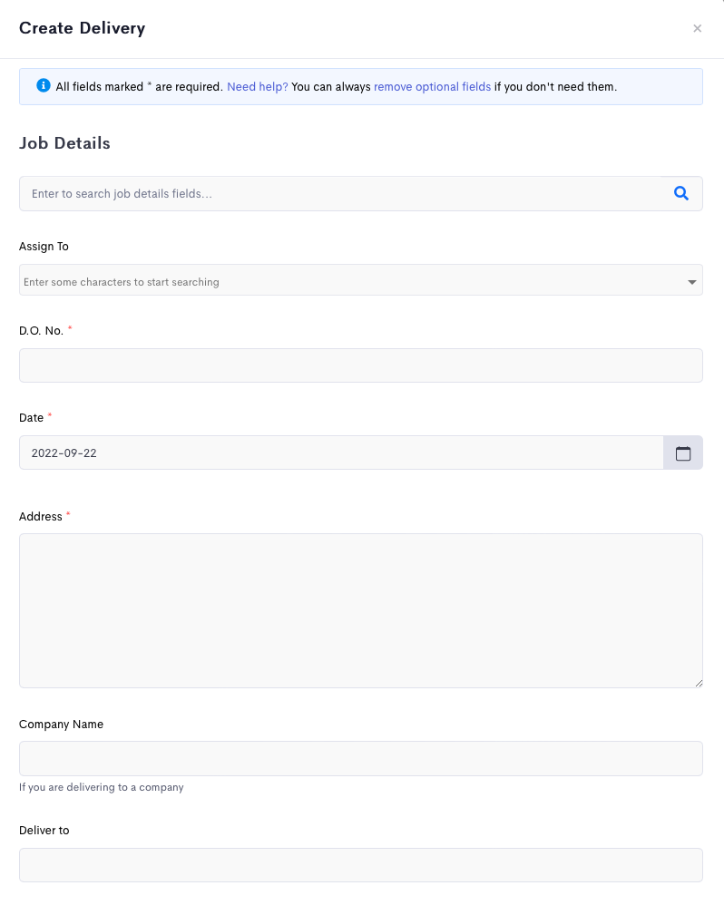The width and height of the screenshot is (724, 905).
Task: Click the date field showing 2022-09-22
Action: coord(341,453)
